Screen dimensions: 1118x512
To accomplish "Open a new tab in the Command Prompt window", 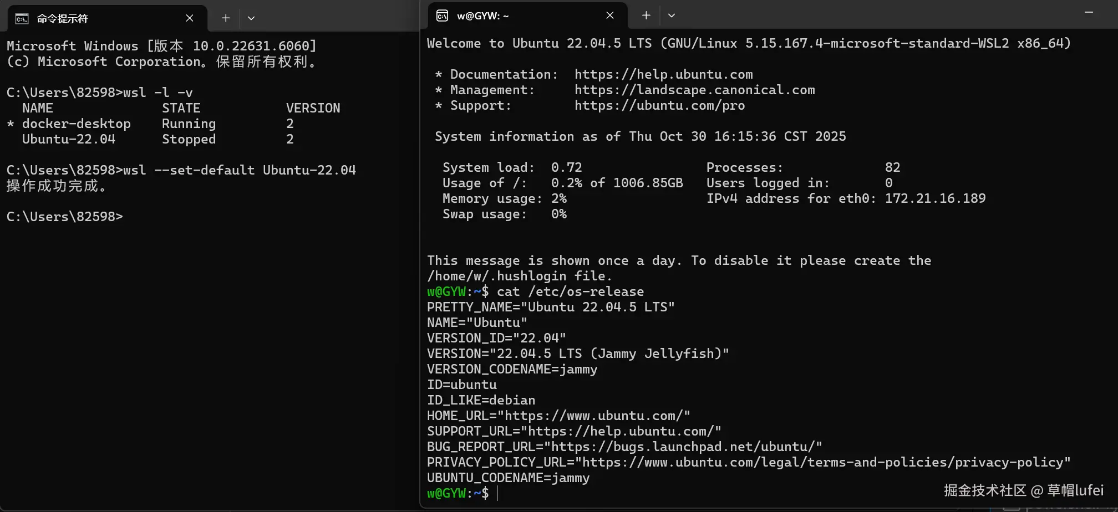I will pyautogui.click(x=226, y=18).
